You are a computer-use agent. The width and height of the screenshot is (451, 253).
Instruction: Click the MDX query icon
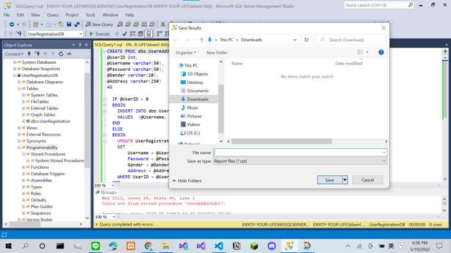[x=128, y=25]
